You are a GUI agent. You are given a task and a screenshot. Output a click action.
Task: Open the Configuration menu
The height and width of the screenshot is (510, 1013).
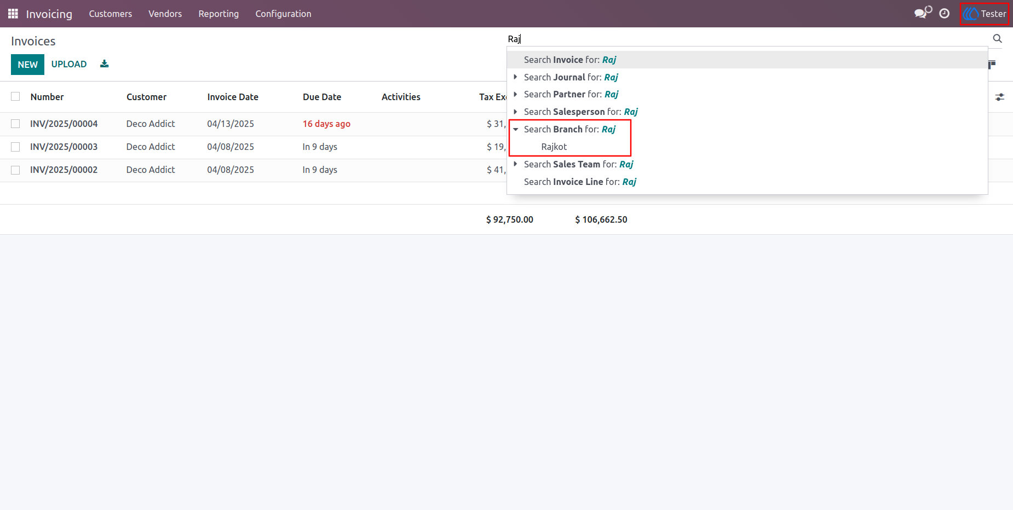coord(283,14)
